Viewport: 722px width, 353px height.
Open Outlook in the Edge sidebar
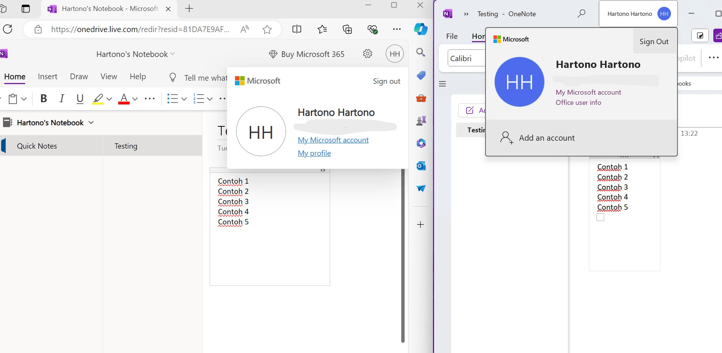421,166
